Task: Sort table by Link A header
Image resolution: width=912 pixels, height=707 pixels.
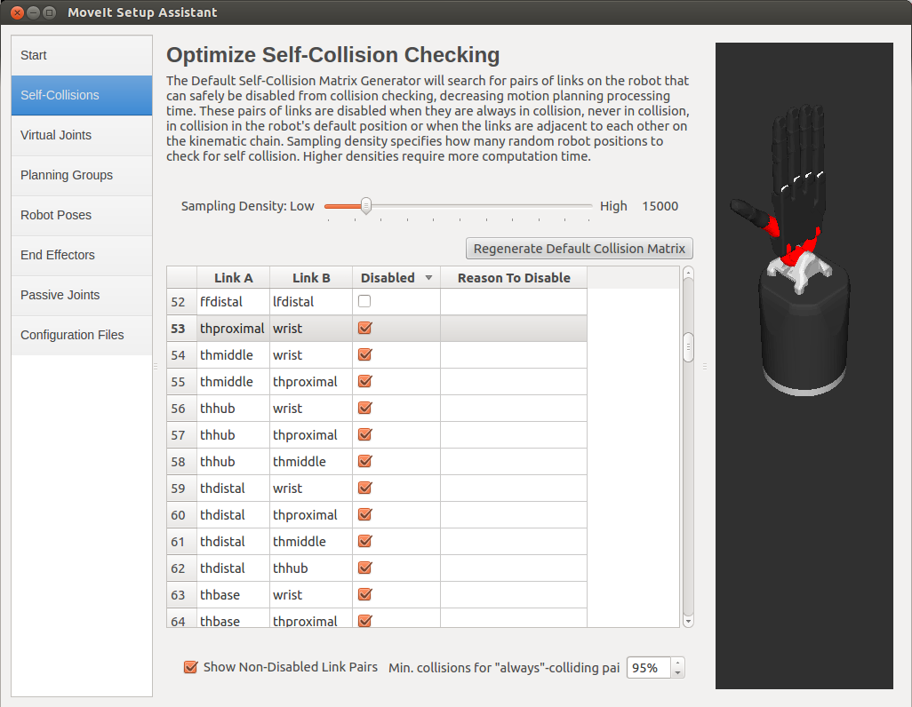Action: coord(233,278)
